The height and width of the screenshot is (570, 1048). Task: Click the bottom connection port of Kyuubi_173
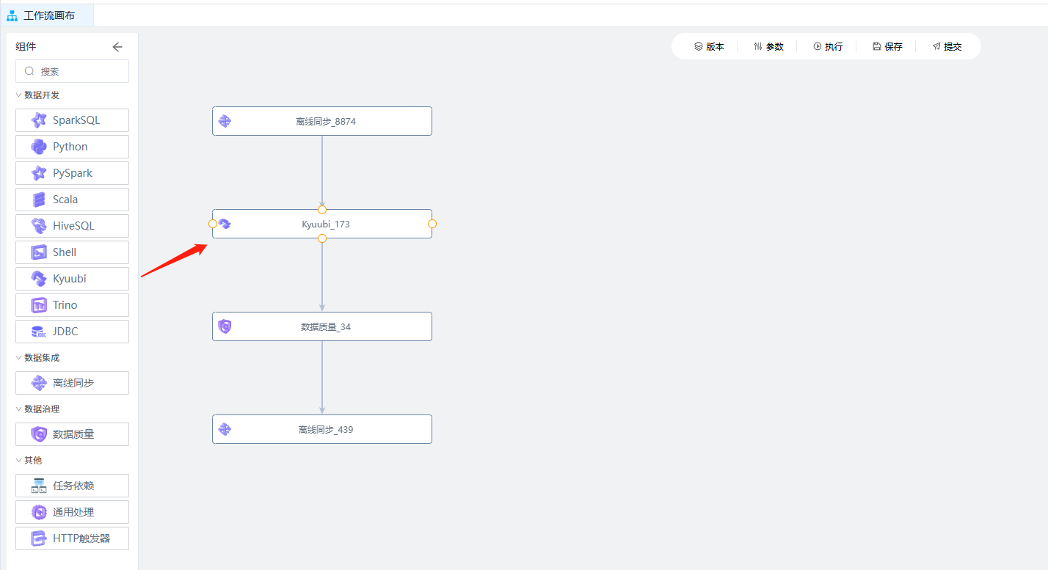(x=322, y=238)
